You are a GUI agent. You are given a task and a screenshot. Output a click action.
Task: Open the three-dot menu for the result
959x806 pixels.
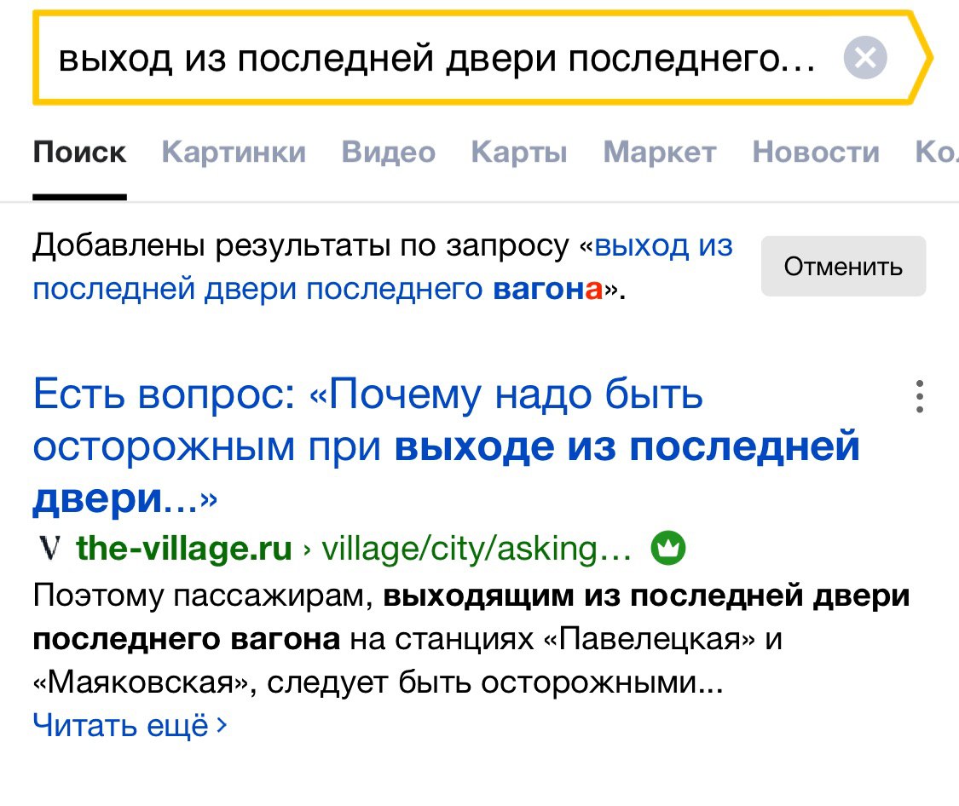pyautogui.click(x=919, y=396)
